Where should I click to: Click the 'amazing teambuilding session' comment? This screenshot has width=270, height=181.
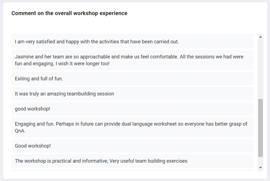tap(132, 94)
